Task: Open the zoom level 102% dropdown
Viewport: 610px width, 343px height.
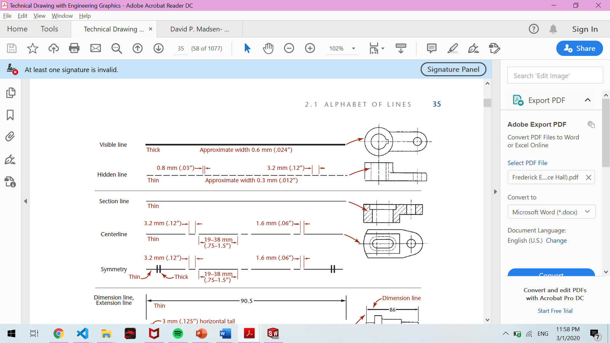Action: click(353, 49)
